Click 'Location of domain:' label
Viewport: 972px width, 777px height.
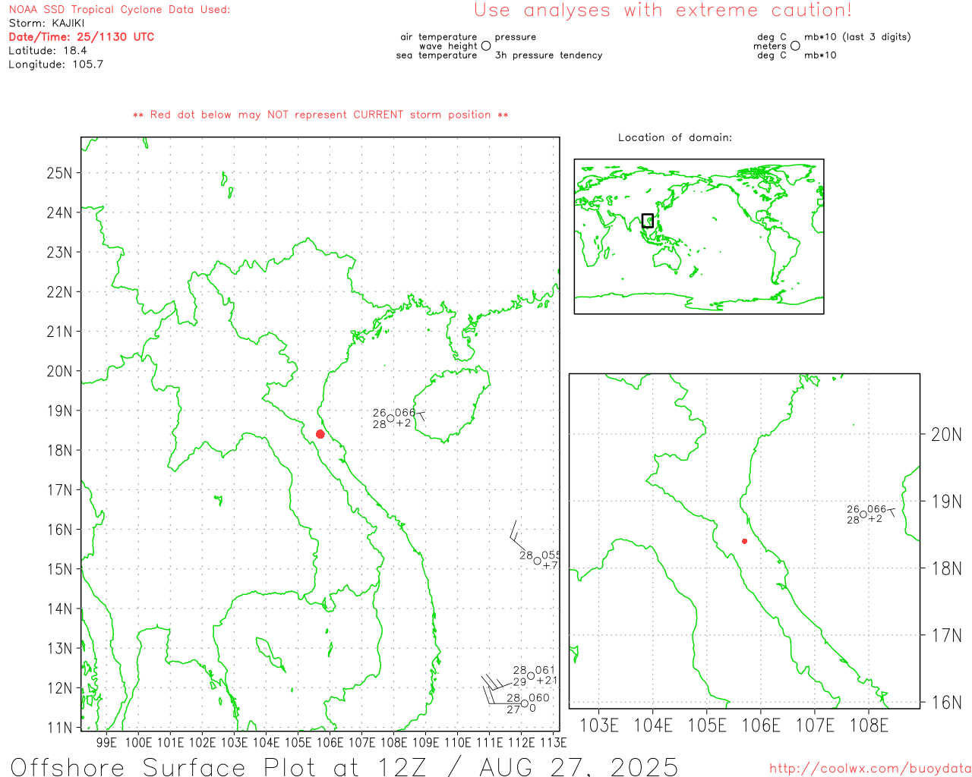(x=675, y=137)
